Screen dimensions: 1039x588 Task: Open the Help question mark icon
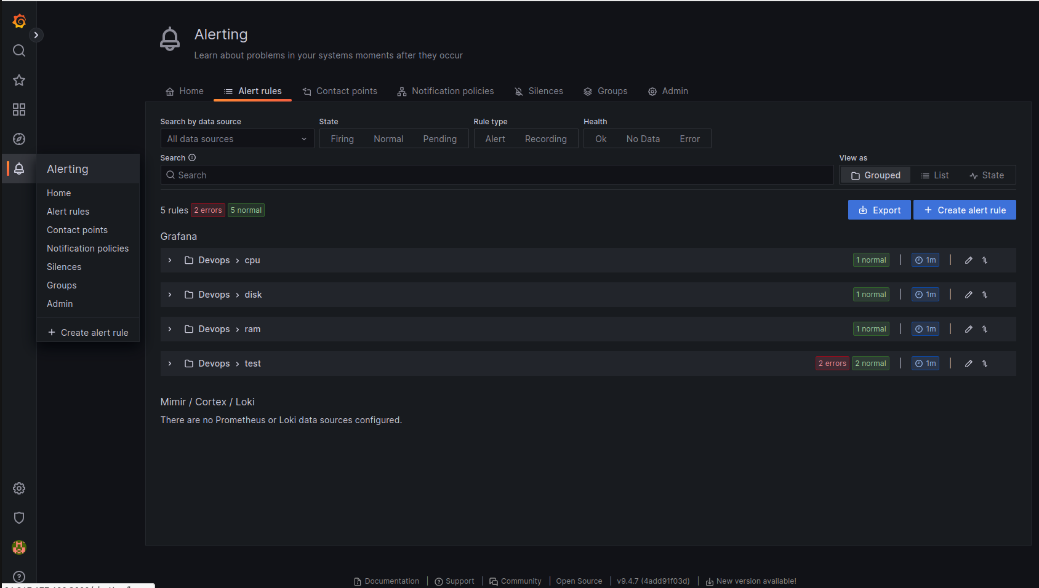19,577
